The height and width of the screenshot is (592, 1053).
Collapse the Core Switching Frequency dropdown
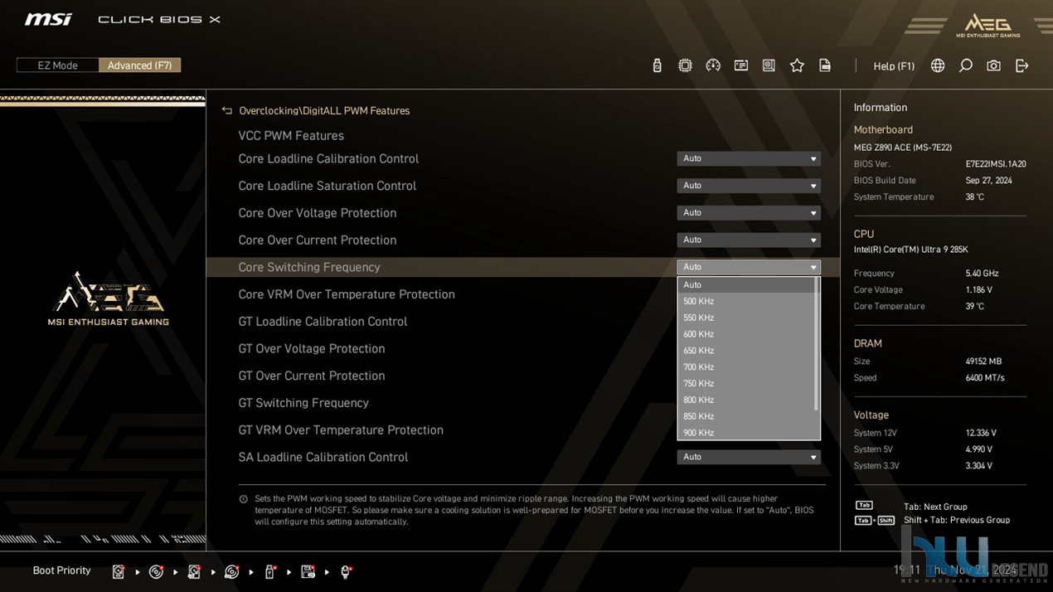[x=749, y=267]
